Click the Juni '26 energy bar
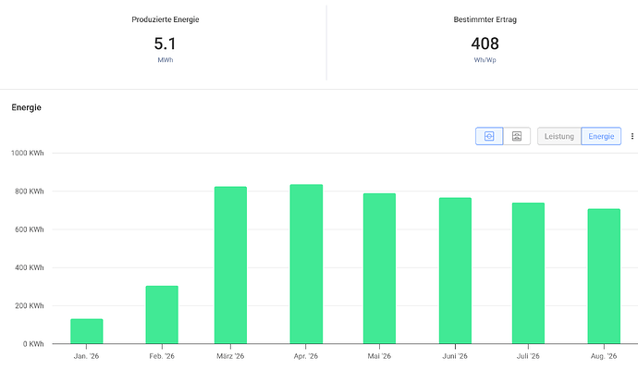 [455, 271]
